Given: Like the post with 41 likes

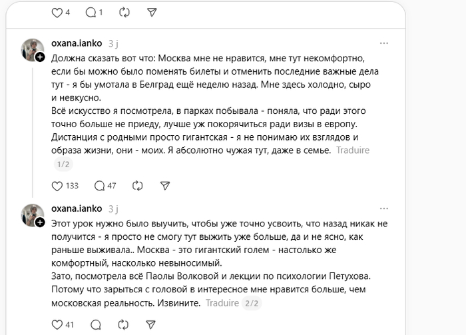Looking at the screenshot, I should (x=57, y=325).
